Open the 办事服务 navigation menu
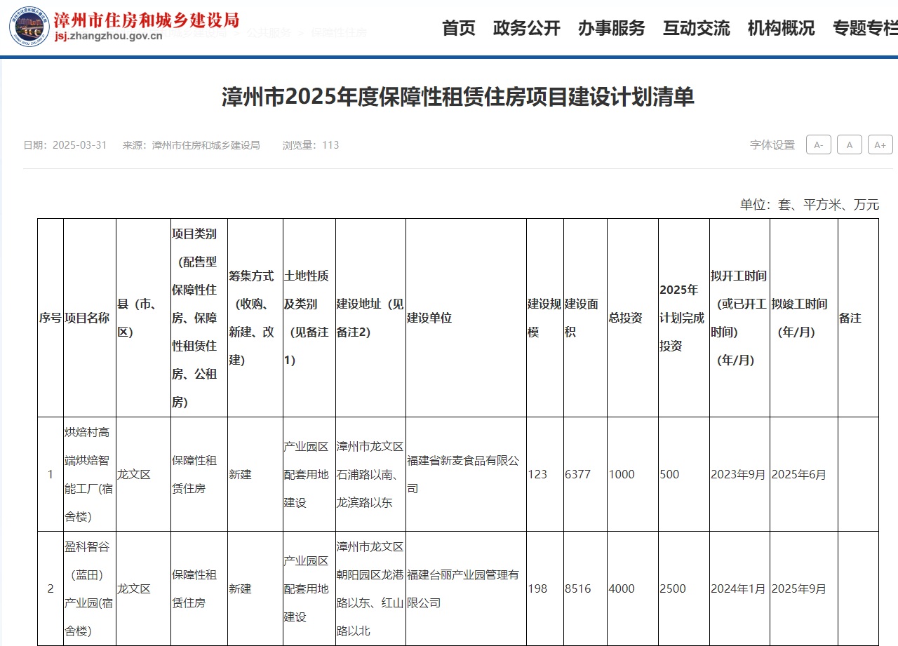This screenshot has width=898, height=646. [x=612, y=28]
